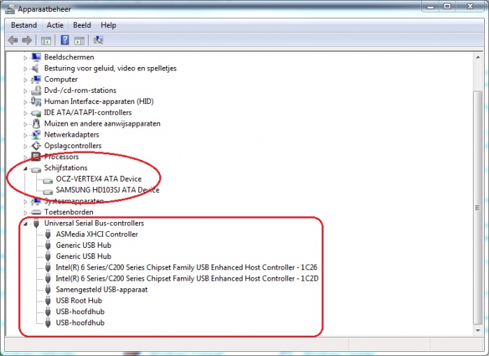This screenshot has width=489, height=356.
Task: Expand the Netwerkadapters node
Action: tap(26, 135)
